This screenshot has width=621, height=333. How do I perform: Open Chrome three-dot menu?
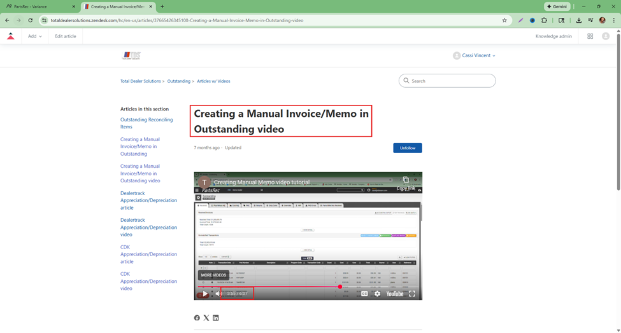coord(614,20)
